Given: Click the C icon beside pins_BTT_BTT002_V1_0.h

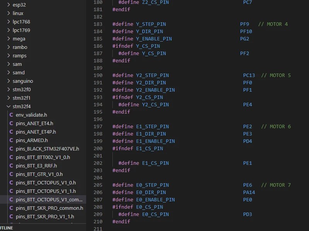Looking at the screenshot, I should tap(11, 157).
